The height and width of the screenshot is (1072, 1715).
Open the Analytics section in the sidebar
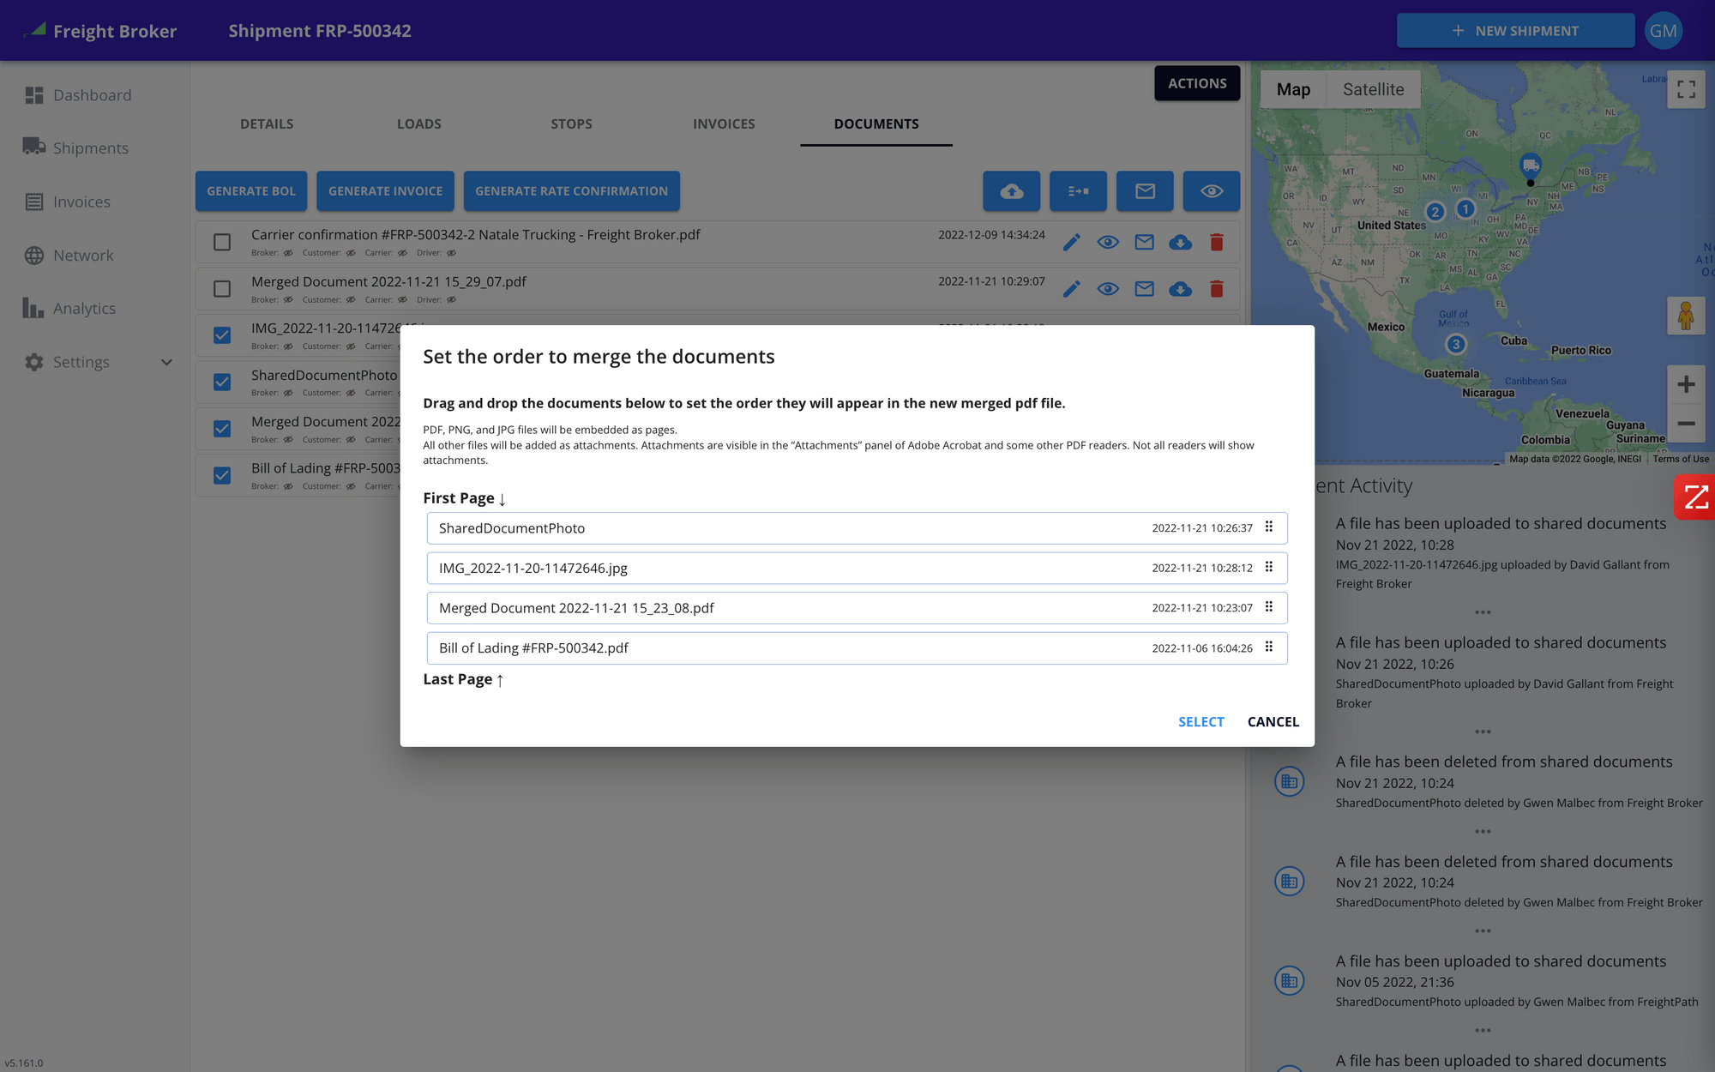[85, 308]
